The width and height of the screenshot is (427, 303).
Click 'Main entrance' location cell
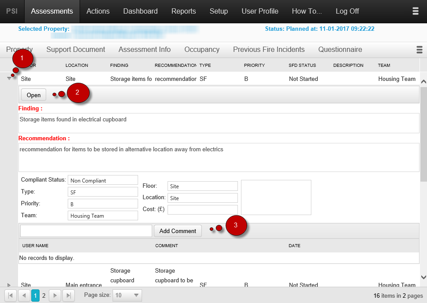pos(84,285)
